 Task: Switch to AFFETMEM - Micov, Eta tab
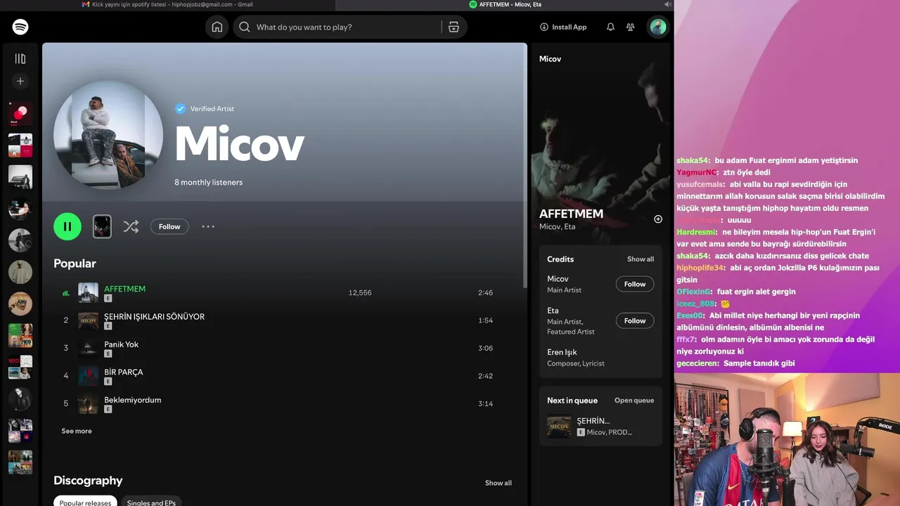pos(505,4)
